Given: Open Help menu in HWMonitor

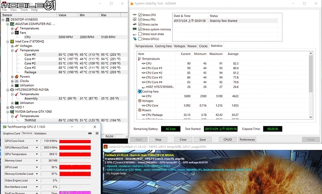Looking at the screenshot, I should (x=34, y=10).
